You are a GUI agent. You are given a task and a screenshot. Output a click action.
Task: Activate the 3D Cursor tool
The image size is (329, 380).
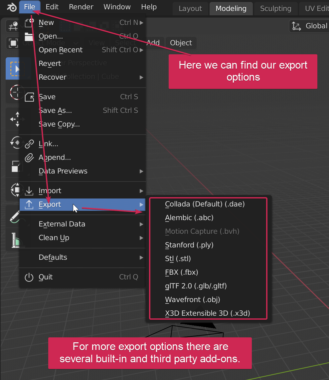[13, 93]
